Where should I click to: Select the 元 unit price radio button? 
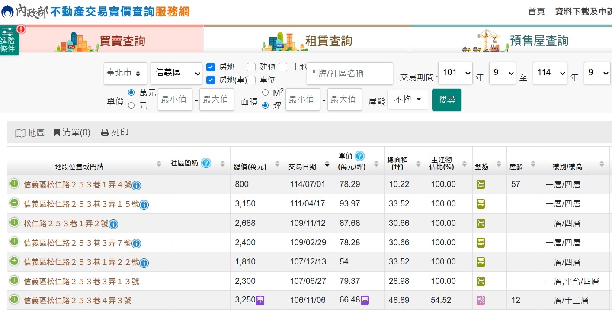(131, 105)
